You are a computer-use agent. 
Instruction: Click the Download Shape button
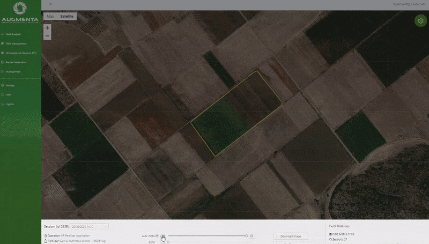tap(291, 236)
